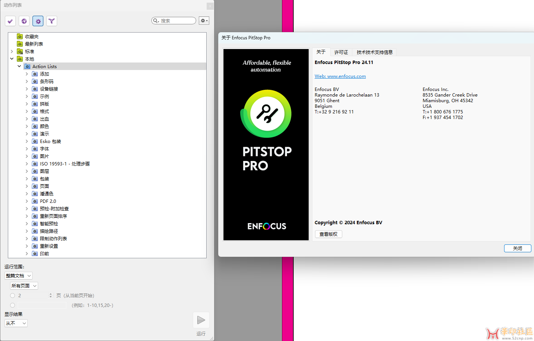Click the 字体 category icon
This screenshot has height=341, width=534.
click(35, 149)
